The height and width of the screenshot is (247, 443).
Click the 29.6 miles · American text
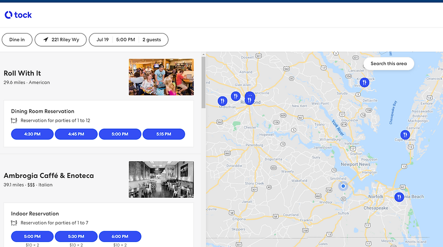tap(27, 83)
